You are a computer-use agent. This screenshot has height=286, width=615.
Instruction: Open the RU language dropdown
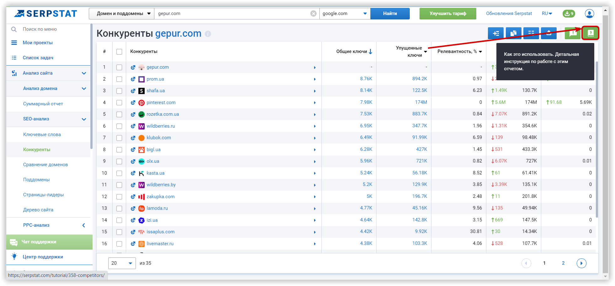point(547,13)
